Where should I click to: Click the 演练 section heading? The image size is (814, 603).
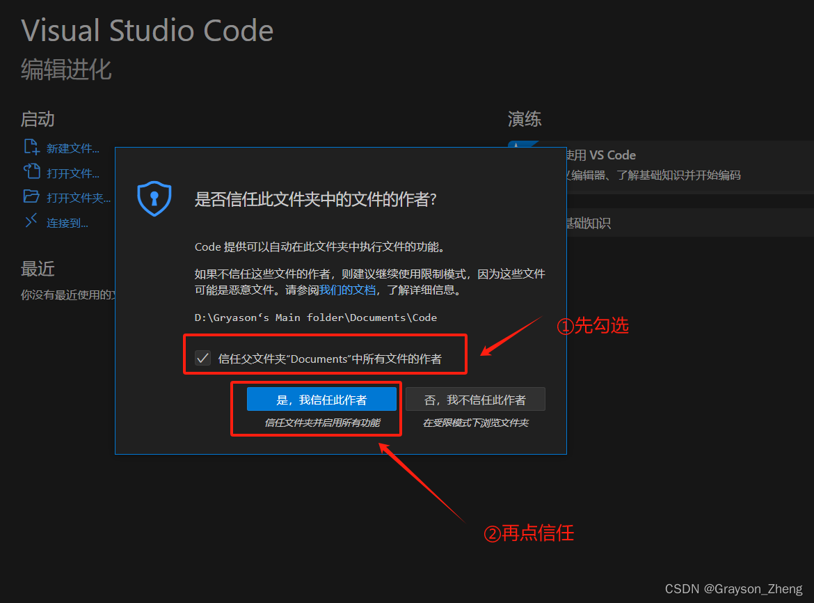[525, 119]
